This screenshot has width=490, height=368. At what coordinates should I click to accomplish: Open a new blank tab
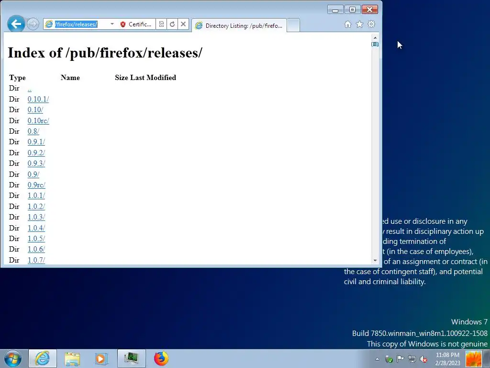coord(293,26)
